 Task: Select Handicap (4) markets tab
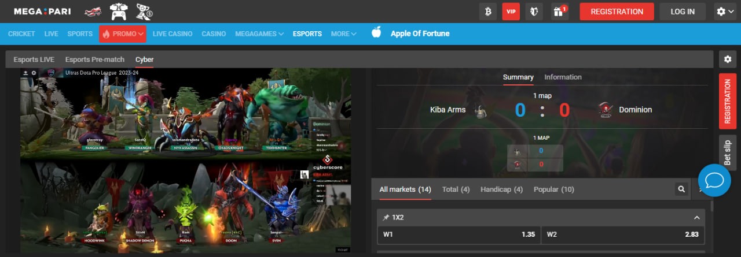tap(502, 189)
